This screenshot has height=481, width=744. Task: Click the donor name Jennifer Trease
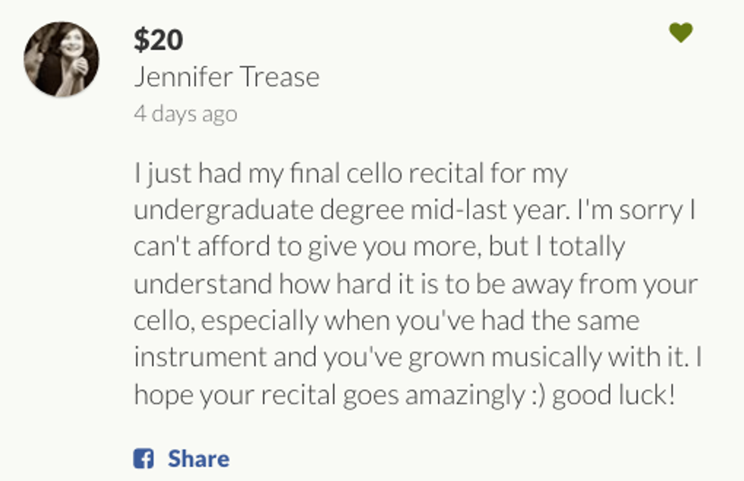point(226,77)
